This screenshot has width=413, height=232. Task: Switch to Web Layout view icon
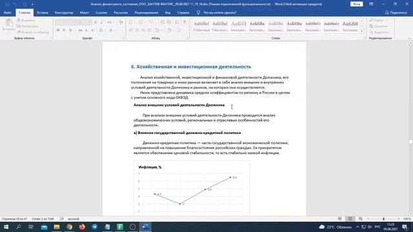point(360,219)
